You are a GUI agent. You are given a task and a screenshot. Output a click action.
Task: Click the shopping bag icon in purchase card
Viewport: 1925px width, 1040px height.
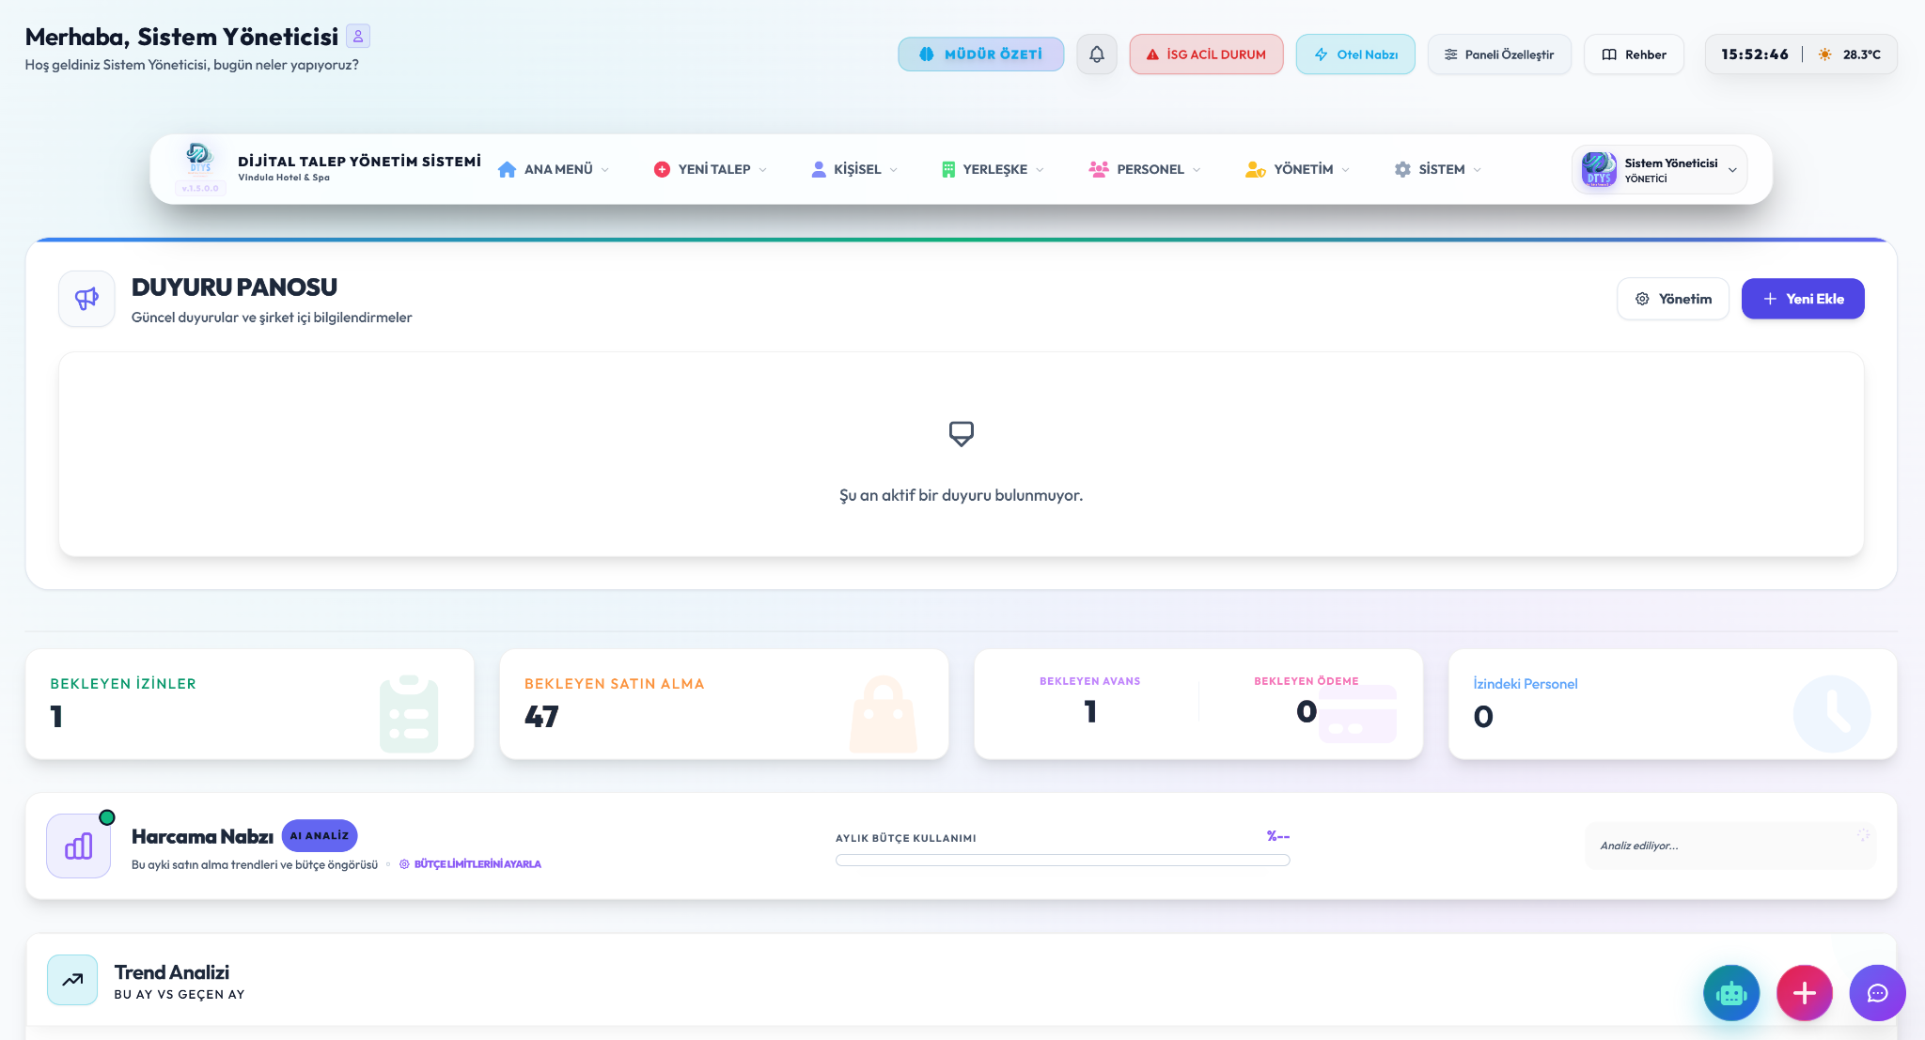pos(883,714)
